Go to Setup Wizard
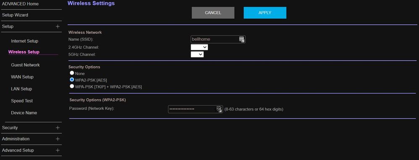Image resolution: width=419 pixels, height=160 pixels. 15,15
